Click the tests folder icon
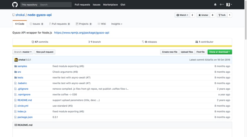The height and width of the screenshot is (137, 247). 16,78
